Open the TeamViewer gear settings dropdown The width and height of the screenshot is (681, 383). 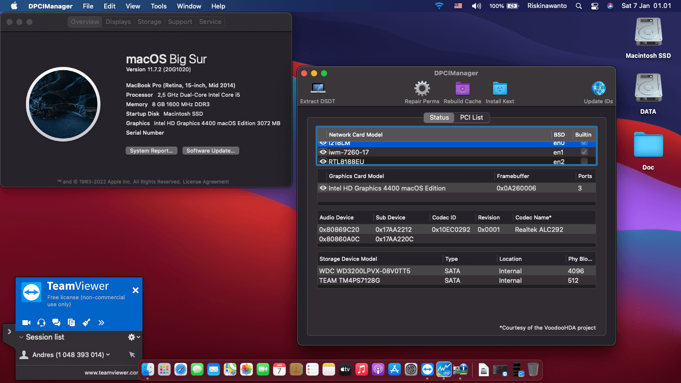(x=134, y=337)
